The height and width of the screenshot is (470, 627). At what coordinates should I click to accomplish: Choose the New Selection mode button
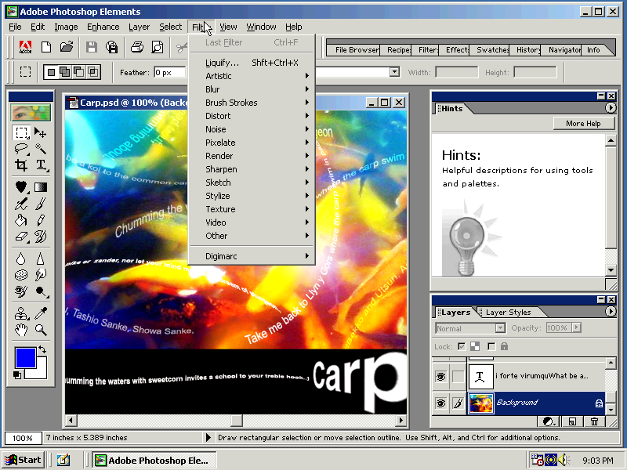pyautogui.click(x=51, y=72)
